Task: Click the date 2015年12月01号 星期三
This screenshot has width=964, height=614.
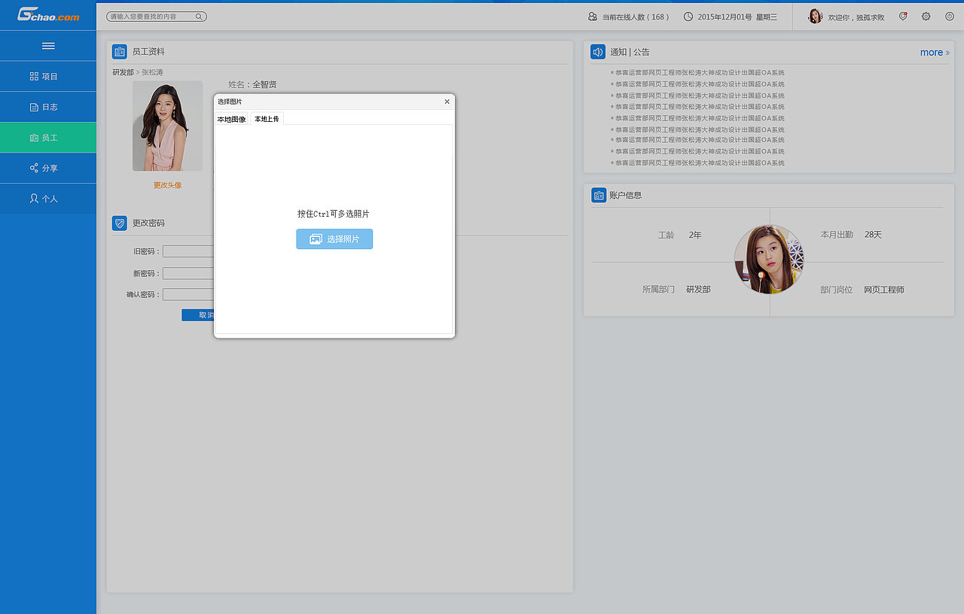Action: (737, 17)
